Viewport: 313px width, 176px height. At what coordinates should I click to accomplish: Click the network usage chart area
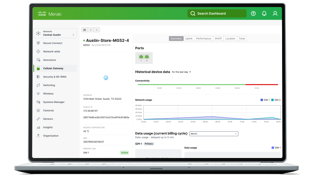point(212,113)
